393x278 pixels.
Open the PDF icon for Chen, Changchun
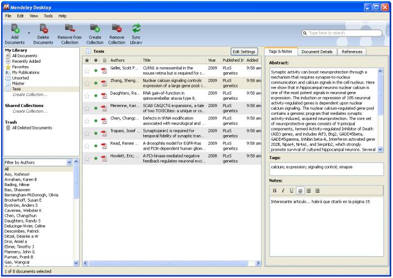tap(104, 121)
